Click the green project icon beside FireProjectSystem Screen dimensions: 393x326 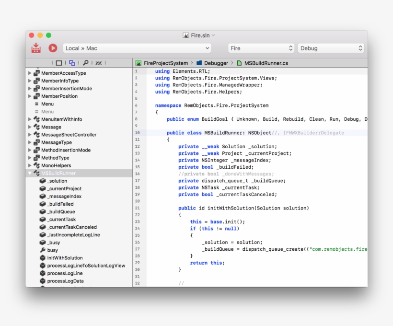[138, 62]
